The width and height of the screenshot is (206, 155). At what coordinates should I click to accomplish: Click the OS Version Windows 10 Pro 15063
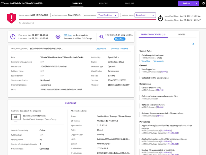point(107,121)
